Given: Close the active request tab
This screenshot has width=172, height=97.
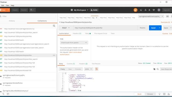Looking at the screenshot, I should (96, 18).
